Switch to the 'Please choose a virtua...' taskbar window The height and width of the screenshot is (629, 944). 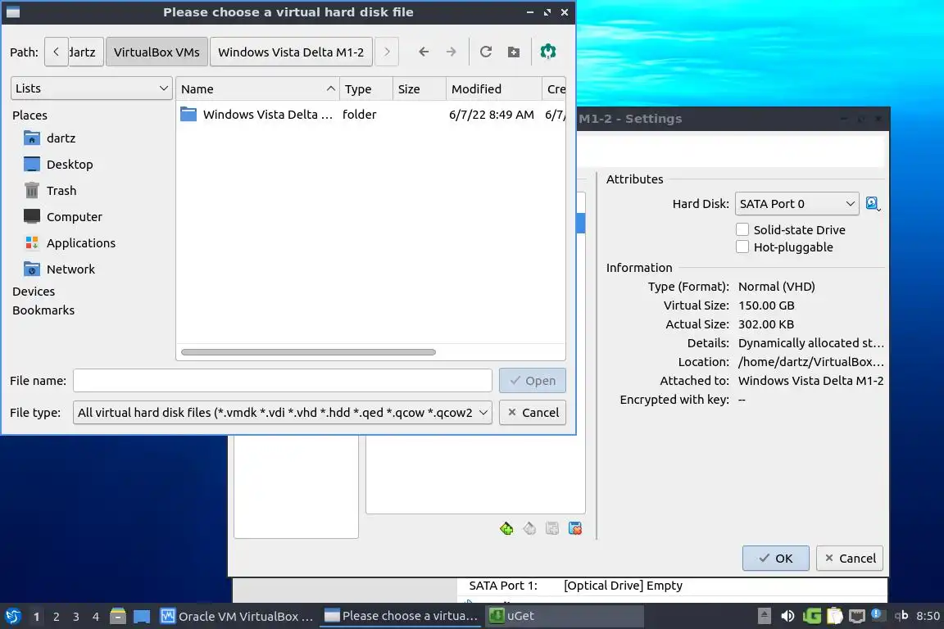coord(401,617)
